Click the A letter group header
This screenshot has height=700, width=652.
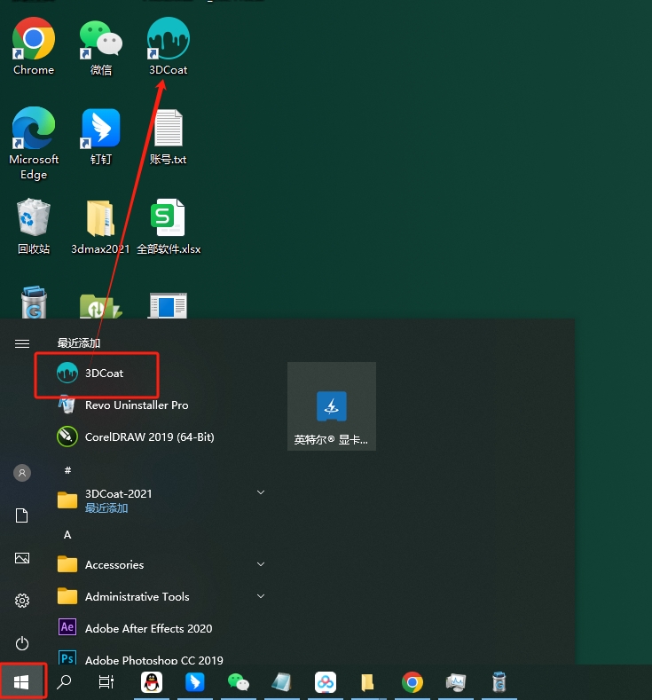coord(67,535)
